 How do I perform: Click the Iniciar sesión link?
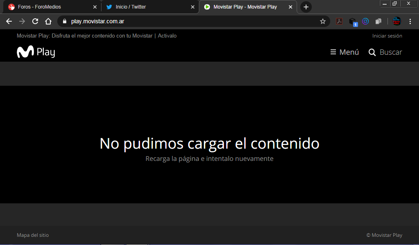[x=387, y=36]
